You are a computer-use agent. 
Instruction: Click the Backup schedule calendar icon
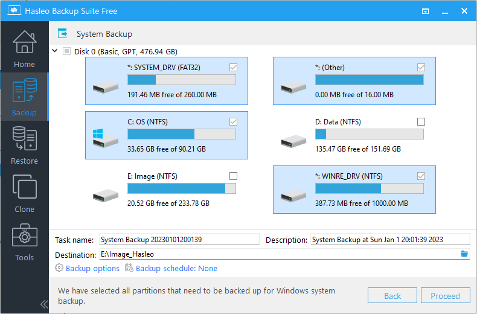129,268
